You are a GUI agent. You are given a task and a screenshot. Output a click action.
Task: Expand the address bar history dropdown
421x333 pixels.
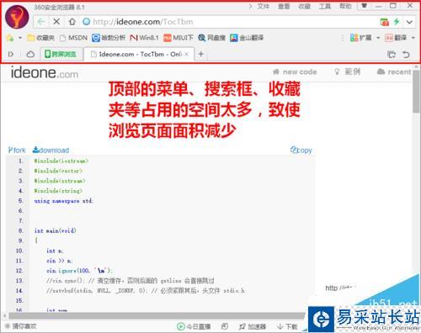click(409, 22)
